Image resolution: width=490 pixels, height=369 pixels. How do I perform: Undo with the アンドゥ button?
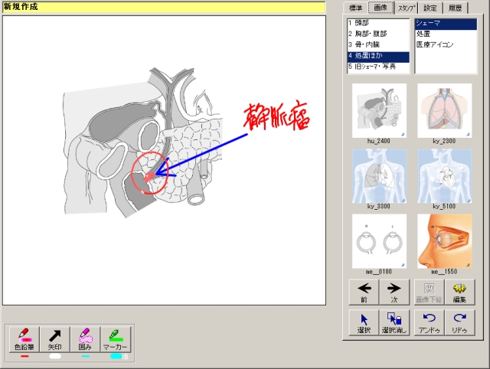pos(429,323)
